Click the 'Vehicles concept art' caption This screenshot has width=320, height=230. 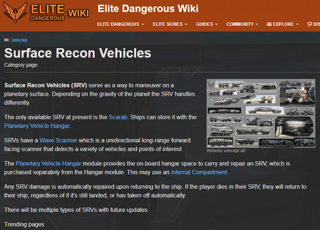click(x=226, y=151)
